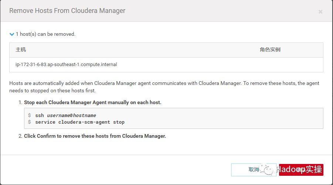Screen dimensions: 333x185
Task: Click step 2 'Click Confirm to remove' text
Action: [x=95, y=136]
